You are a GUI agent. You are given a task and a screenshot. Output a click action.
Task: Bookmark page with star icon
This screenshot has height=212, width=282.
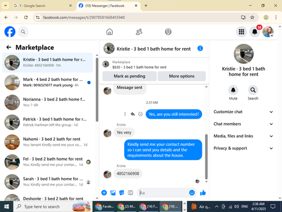(252, 18)
